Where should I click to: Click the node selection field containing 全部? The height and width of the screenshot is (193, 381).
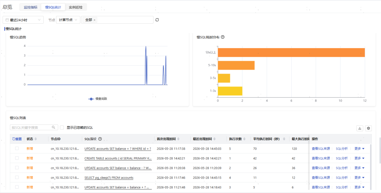(117, 20)
